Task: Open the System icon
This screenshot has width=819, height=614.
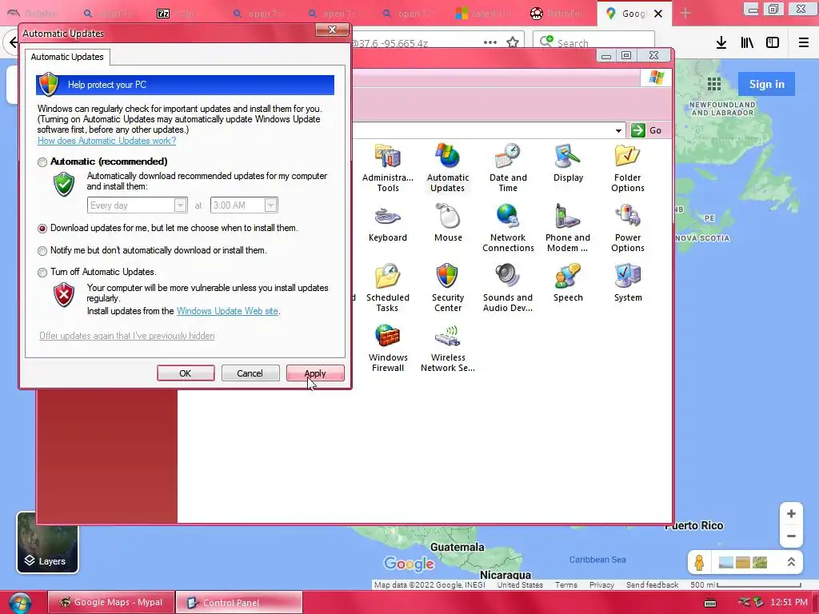Action: [x=627, y=284]
